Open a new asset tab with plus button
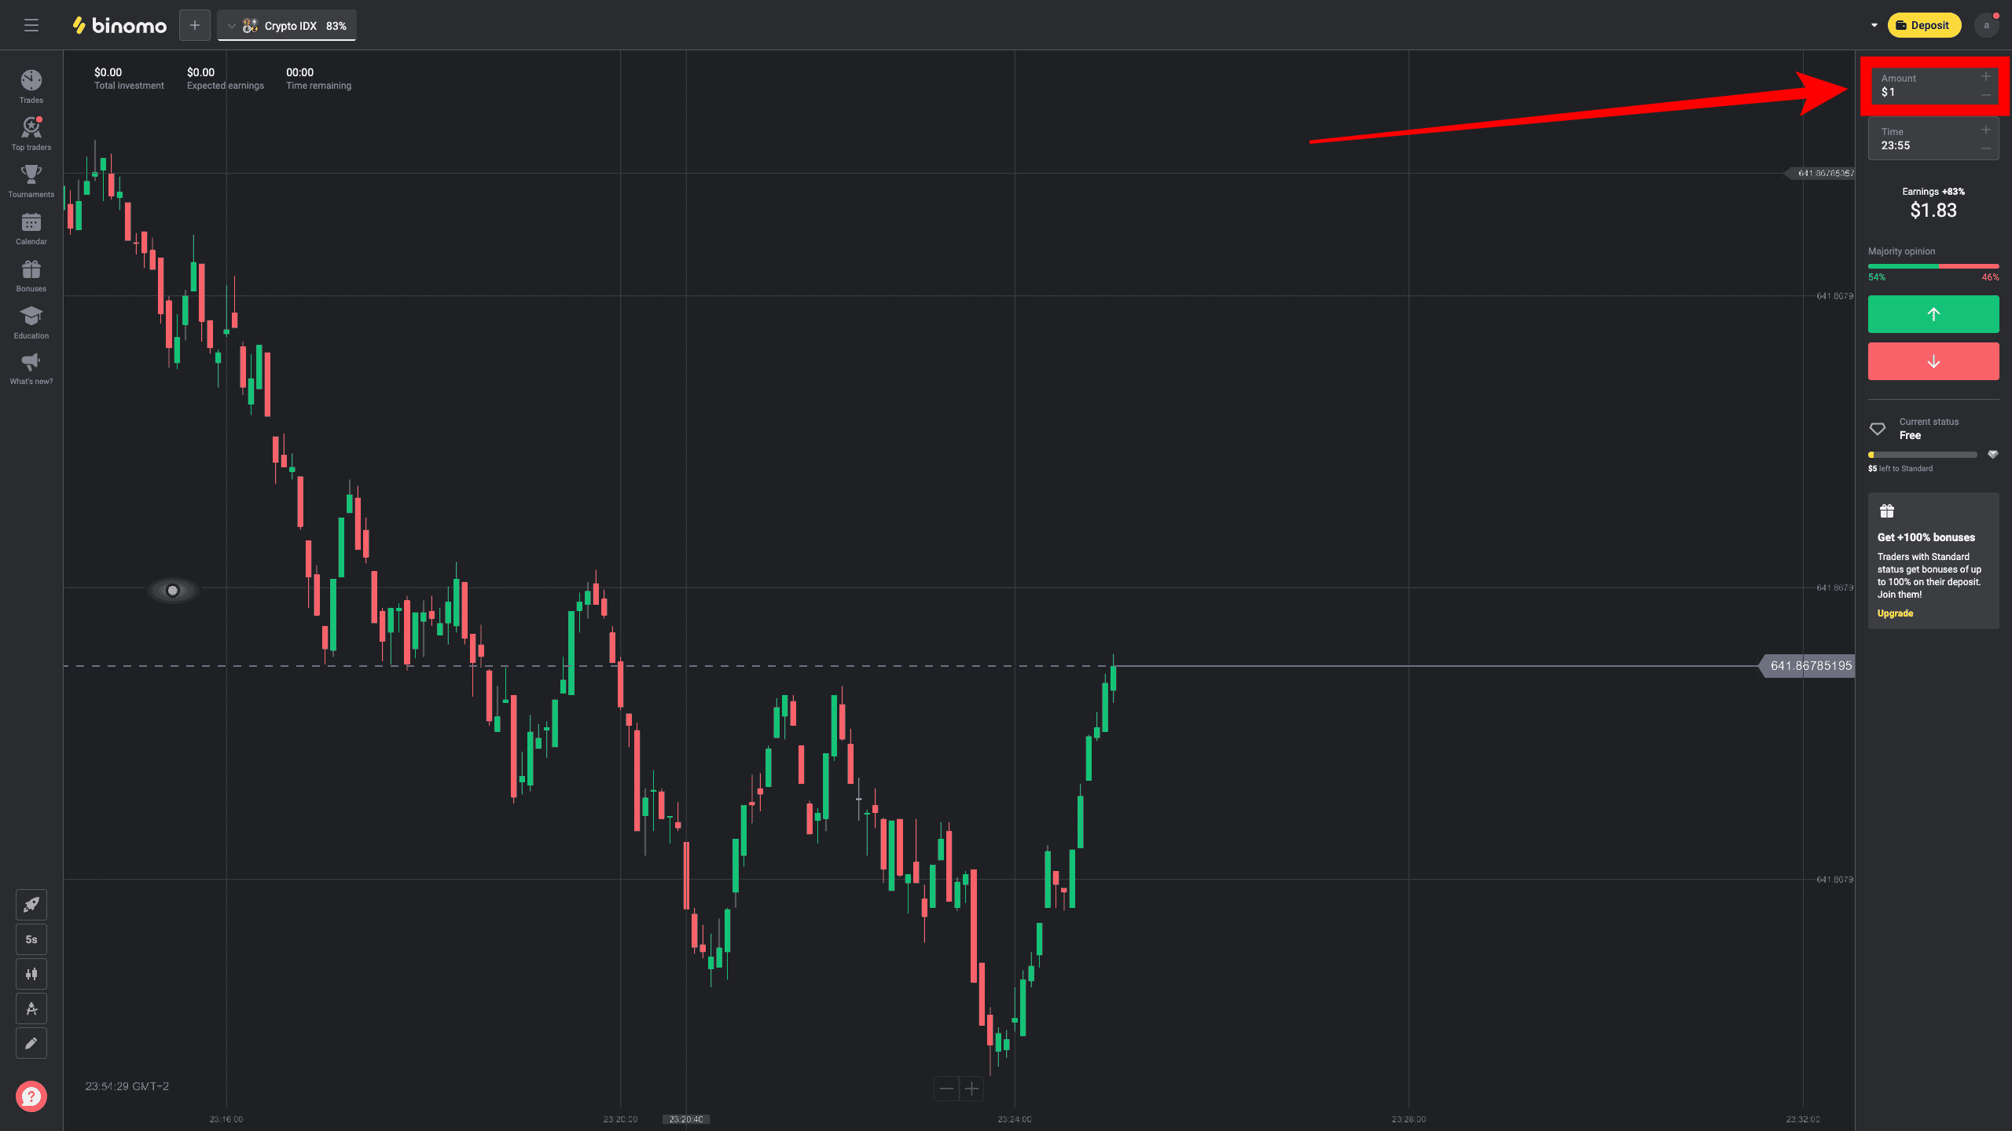This screenshot has height=1131, width=2012. click(194, 25)
